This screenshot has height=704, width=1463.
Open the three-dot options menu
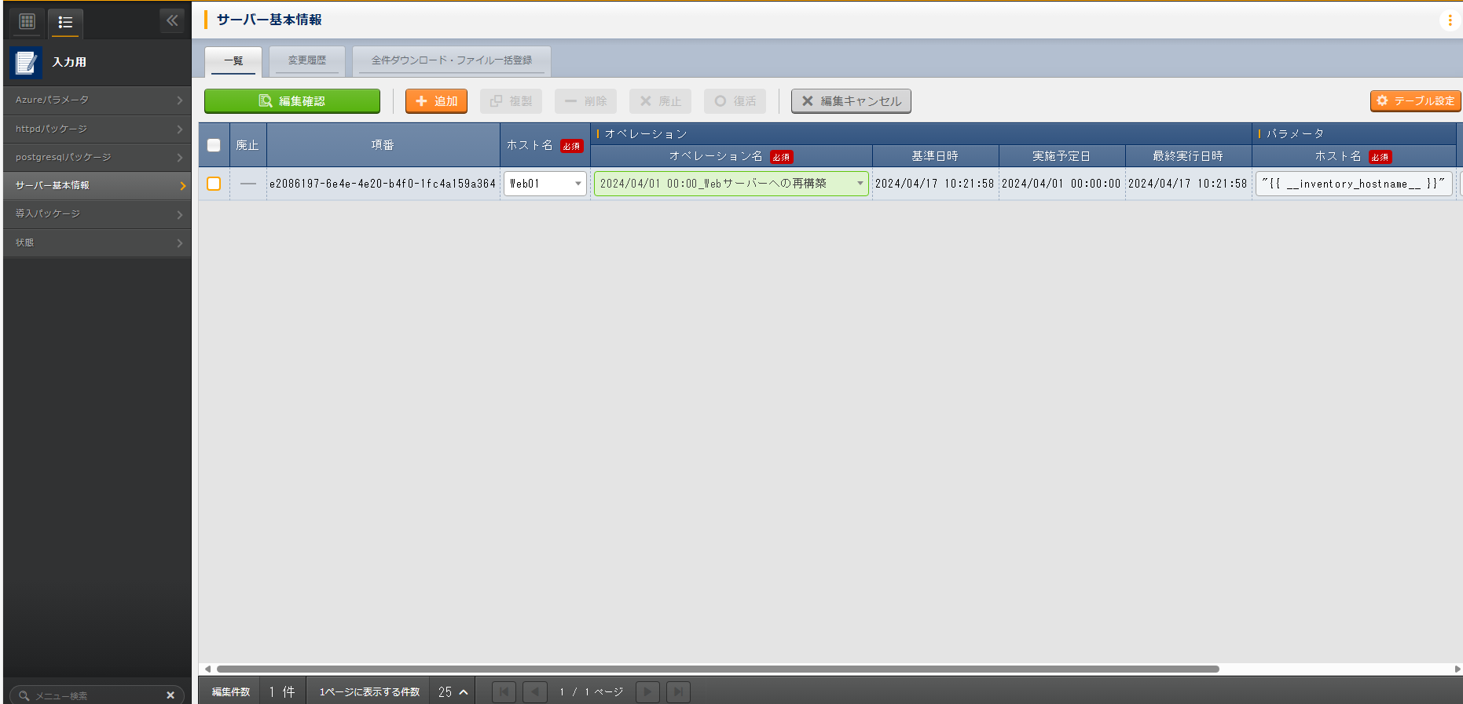coord(1450,20)
